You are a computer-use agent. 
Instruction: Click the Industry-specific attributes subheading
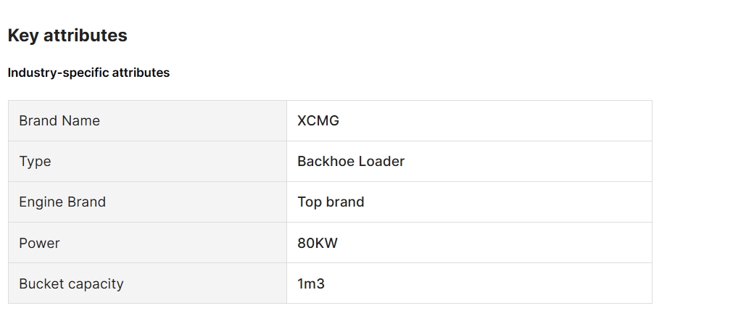89,73
